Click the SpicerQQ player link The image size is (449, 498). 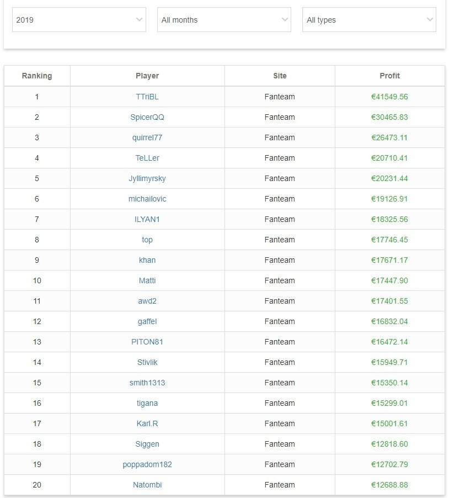[147, 117]
